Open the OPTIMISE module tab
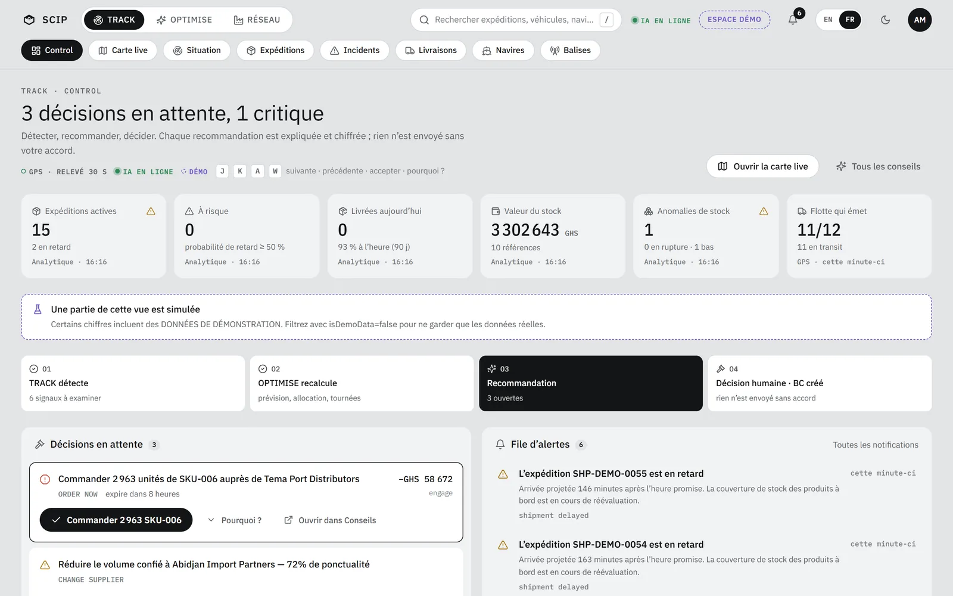953x596 pixels. (x=184, y=20)
